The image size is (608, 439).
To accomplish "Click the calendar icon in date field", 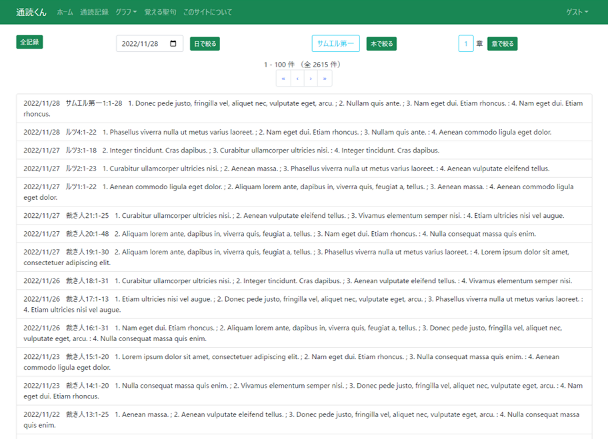I will [173, 44].
